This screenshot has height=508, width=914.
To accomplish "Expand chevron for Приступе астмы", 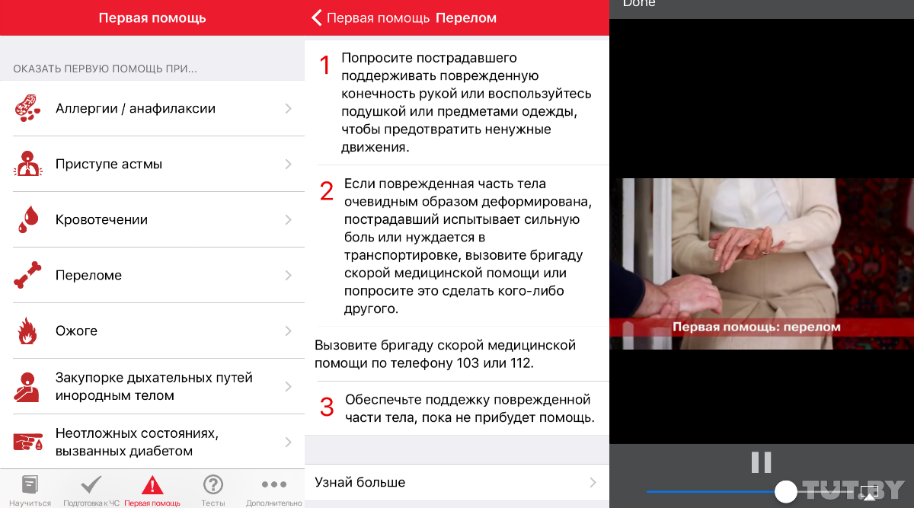I will coord(289,164).
